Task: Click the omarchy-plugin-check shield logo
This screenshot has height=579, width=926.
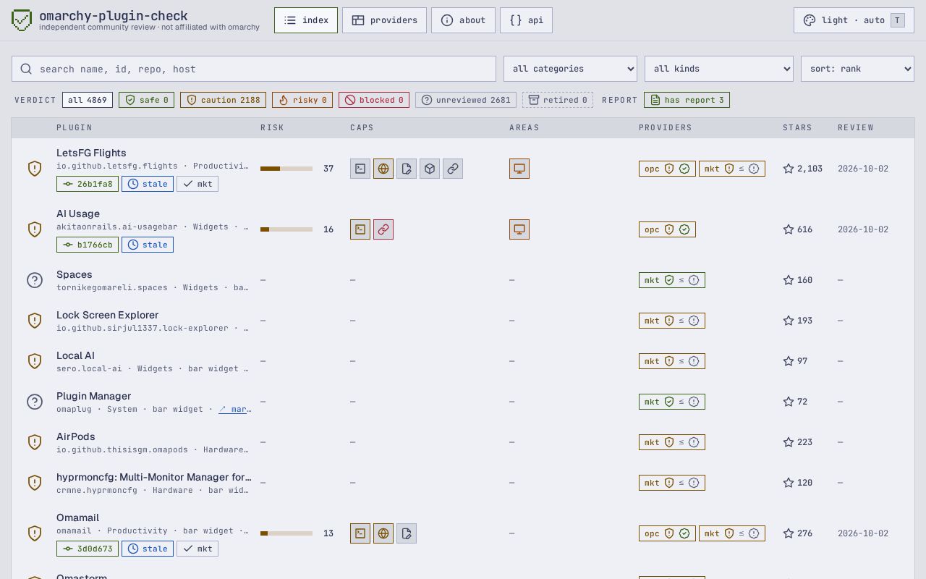Action: pyautogui.click(x=22, y=20)
